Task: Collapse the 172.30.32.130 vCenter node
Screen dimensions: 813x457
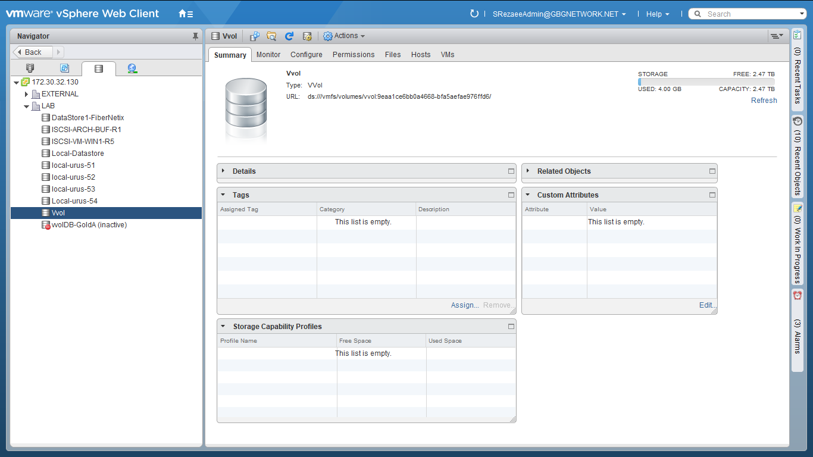Action: click(16, 82)
